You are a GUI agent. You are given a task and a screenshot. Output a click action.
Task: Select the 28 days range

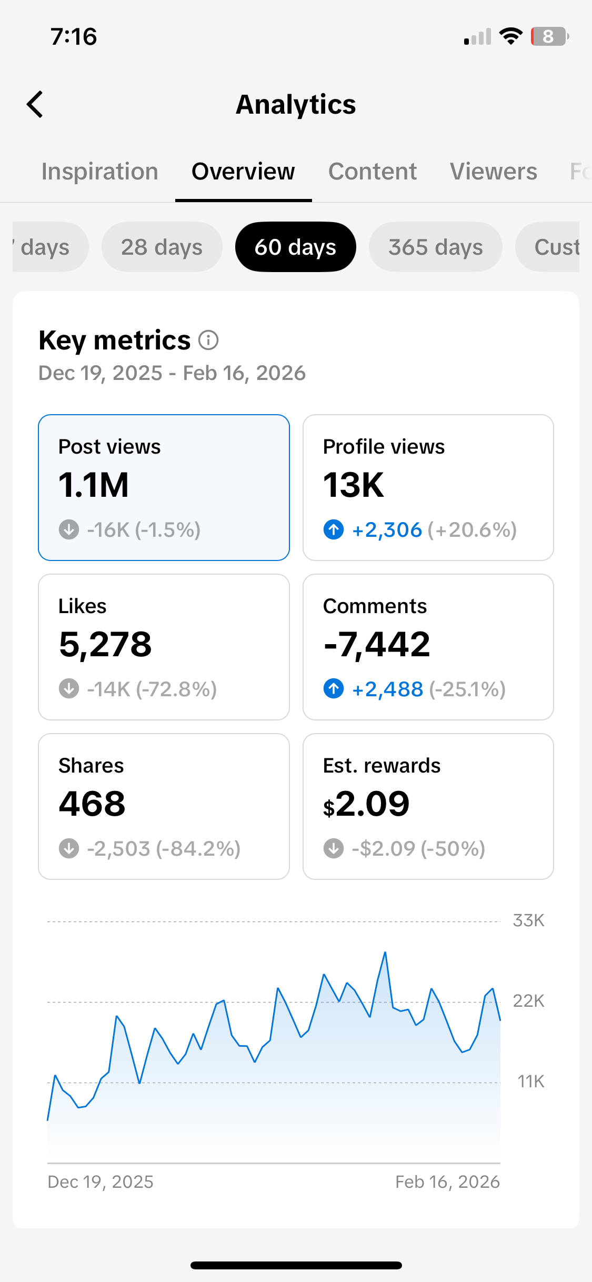tap(162, 247)
